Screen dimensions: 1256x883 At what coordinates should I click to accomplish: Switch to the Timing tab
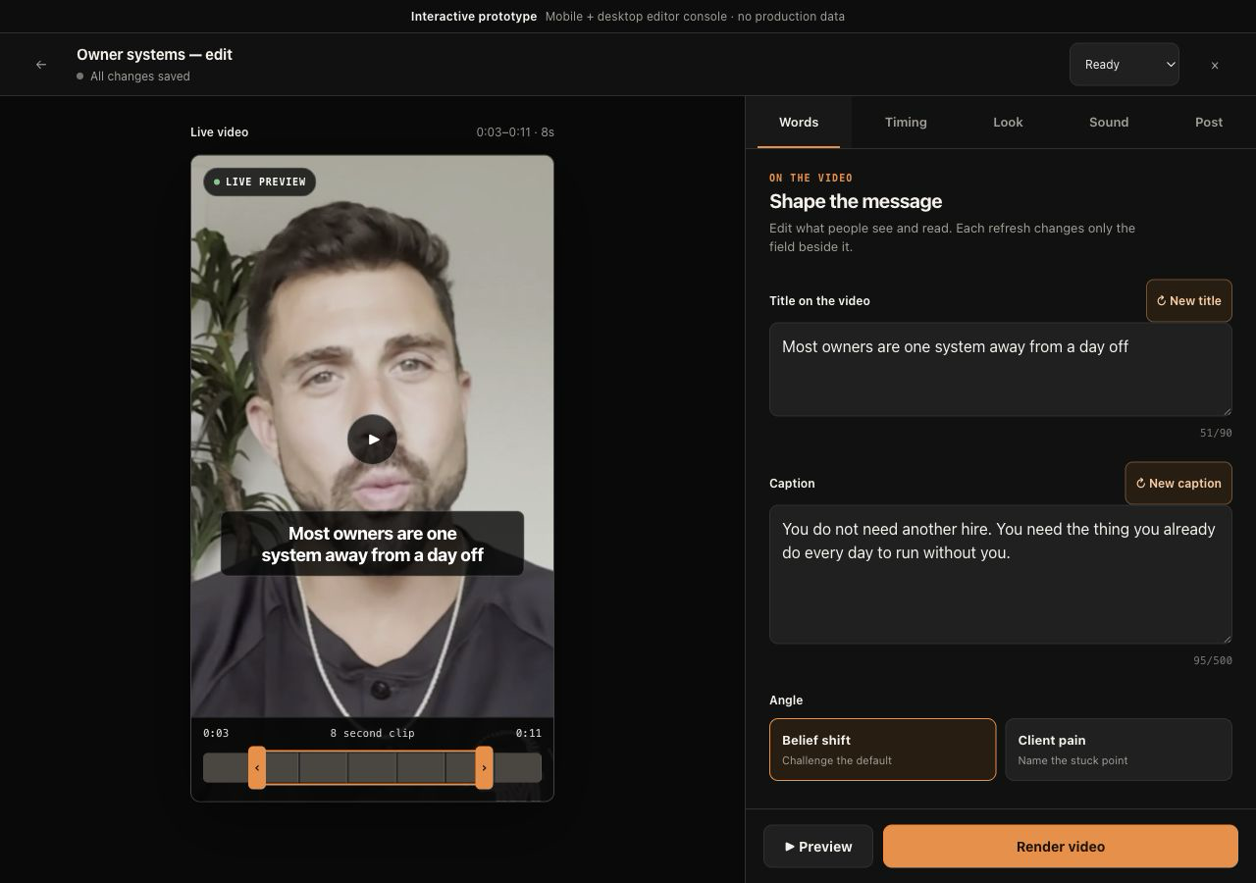click(x=906, y=123)
